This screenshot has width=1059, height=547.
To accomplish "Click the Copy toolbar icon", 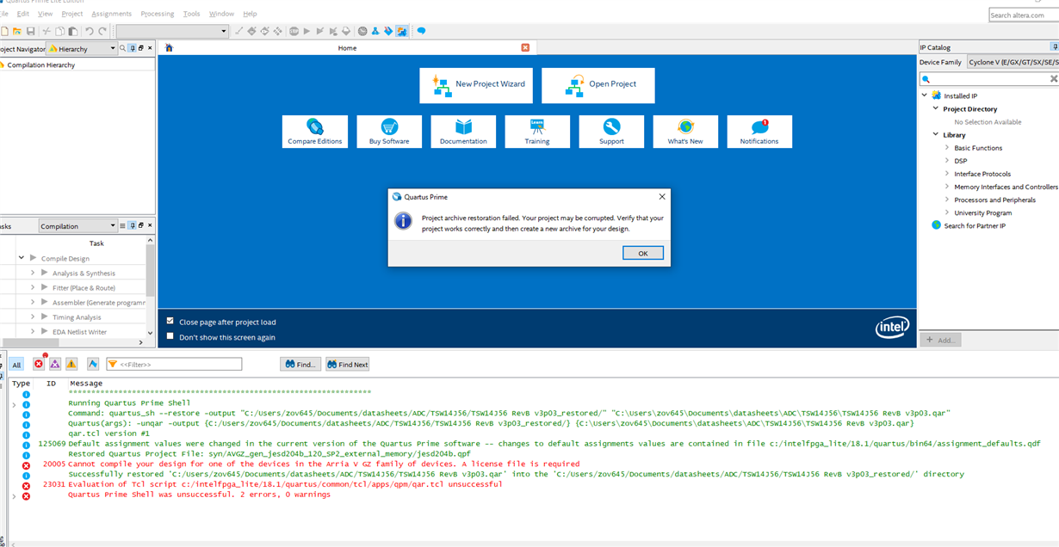I will click(60, 31).
